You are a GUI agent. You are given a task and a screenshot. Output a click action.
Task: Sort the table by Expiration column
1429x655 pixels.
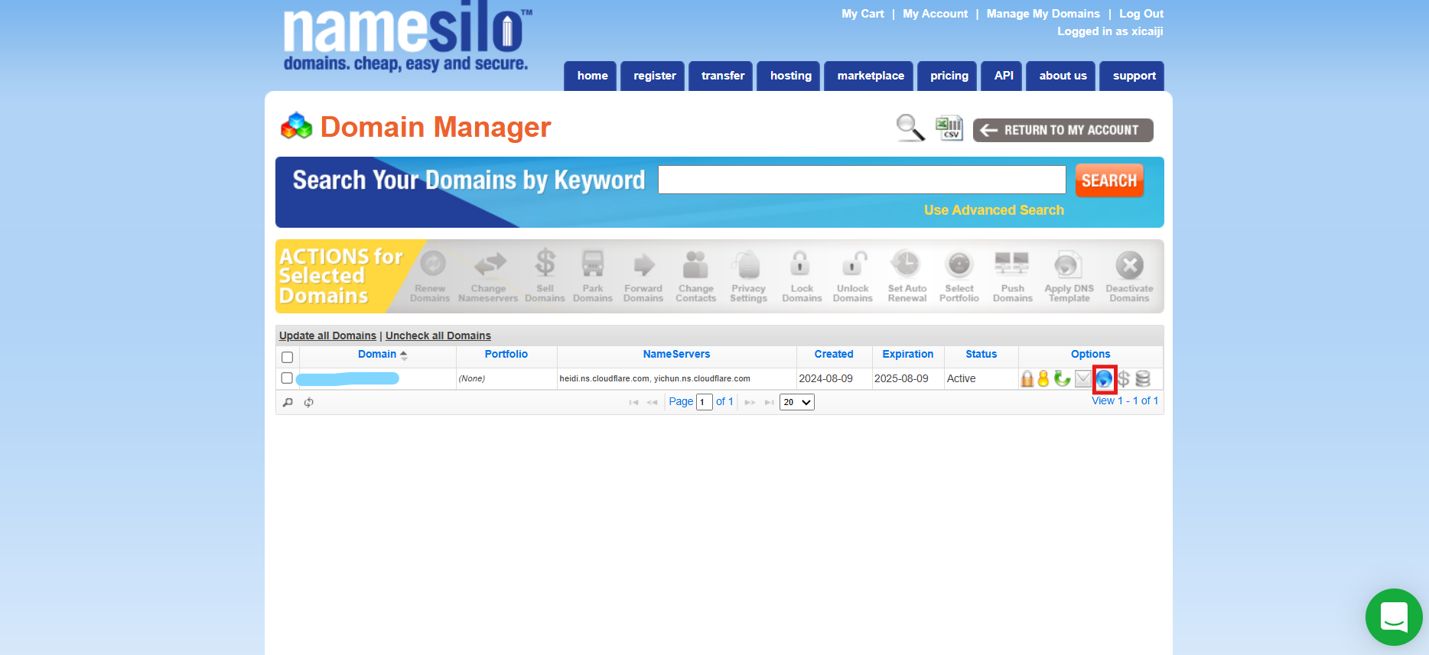point(907,355)
